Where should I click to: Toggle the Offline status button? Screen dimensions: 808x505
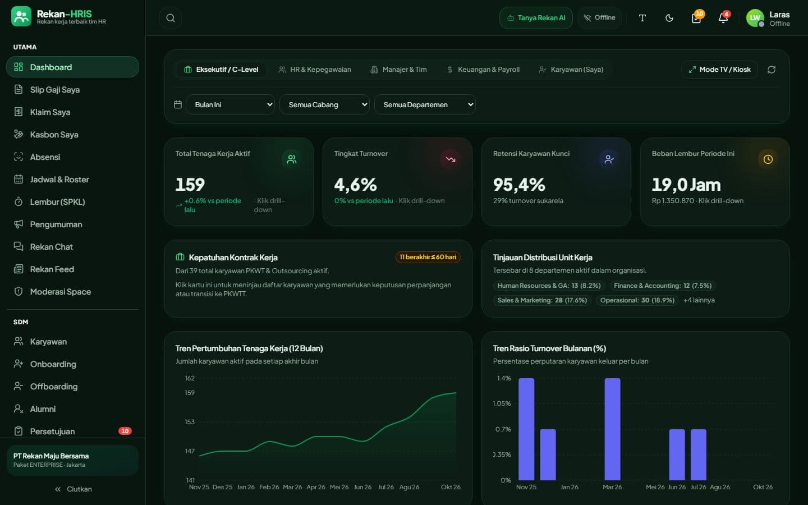599,18
